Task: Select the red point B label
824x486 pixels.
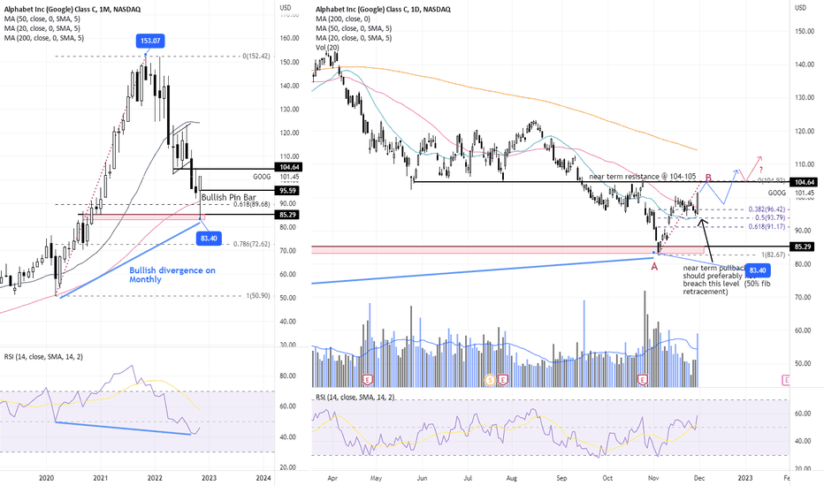Action: coord(708,178)
